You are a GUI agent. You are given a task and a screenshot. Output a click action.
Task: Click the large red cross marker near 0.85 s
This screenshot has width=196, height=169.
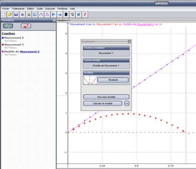point(183,131)
